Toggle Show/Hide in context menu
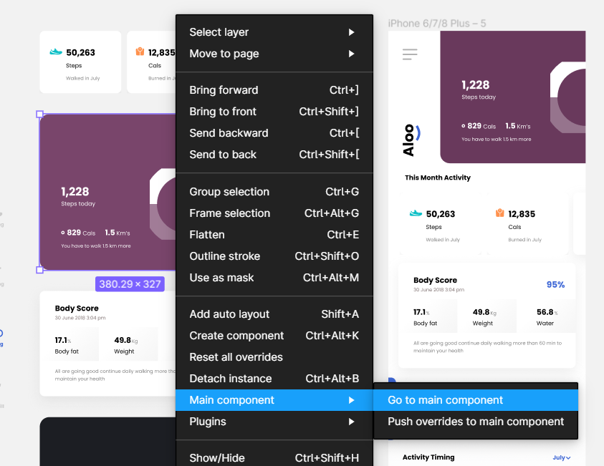Screen dimensions: 604x466 click(x=274, y=458)
